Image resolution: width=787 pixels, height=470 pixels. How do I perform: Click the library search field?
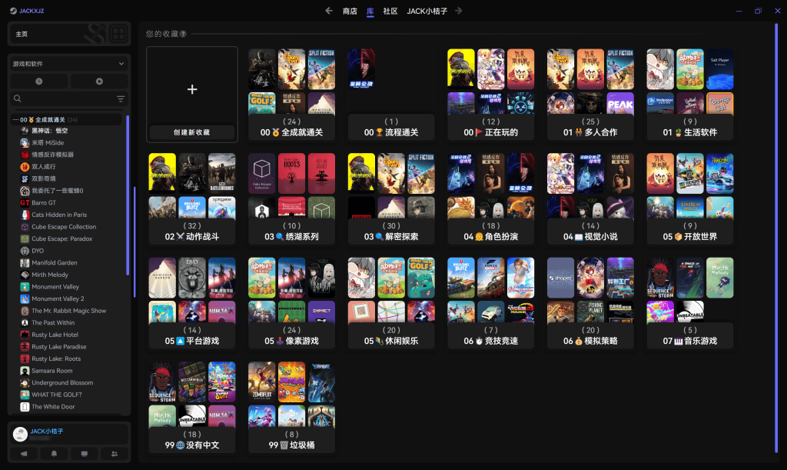coord(65,98)
